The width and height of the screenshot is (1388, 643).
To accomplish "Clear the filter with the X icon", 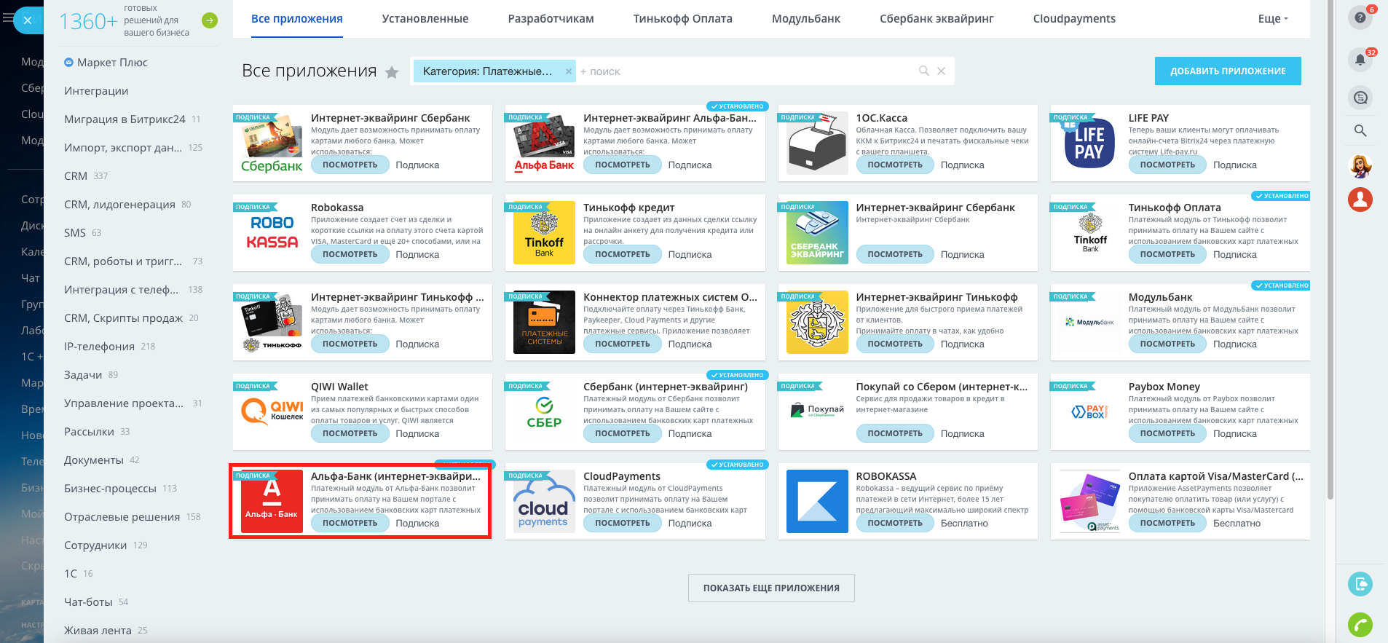I will point(941,71).
